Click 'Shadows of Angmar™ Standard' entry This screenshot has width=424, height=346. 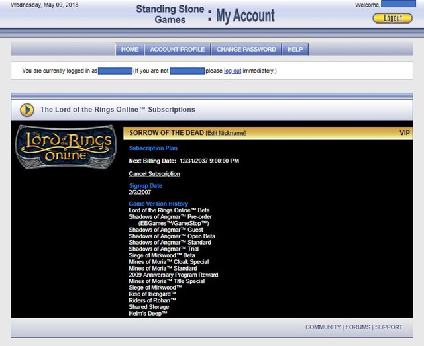point(170,243)
